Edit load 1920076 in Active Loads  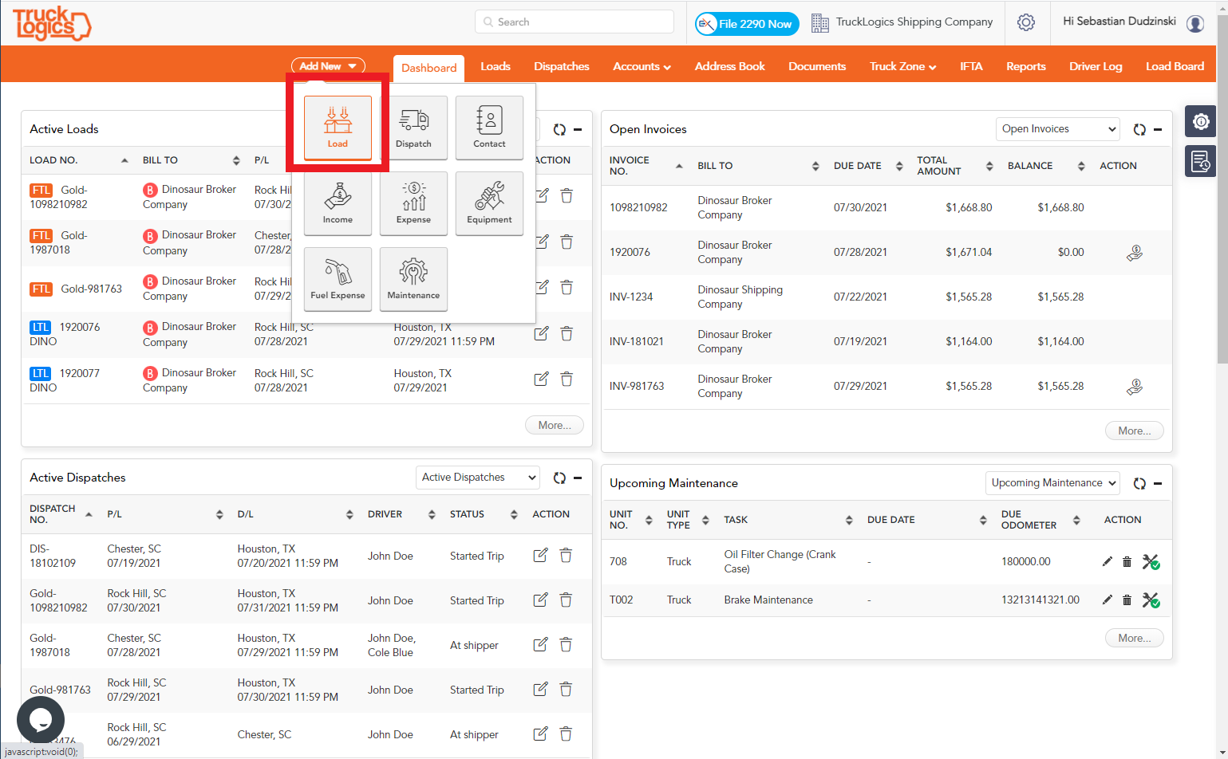[541, 333]
